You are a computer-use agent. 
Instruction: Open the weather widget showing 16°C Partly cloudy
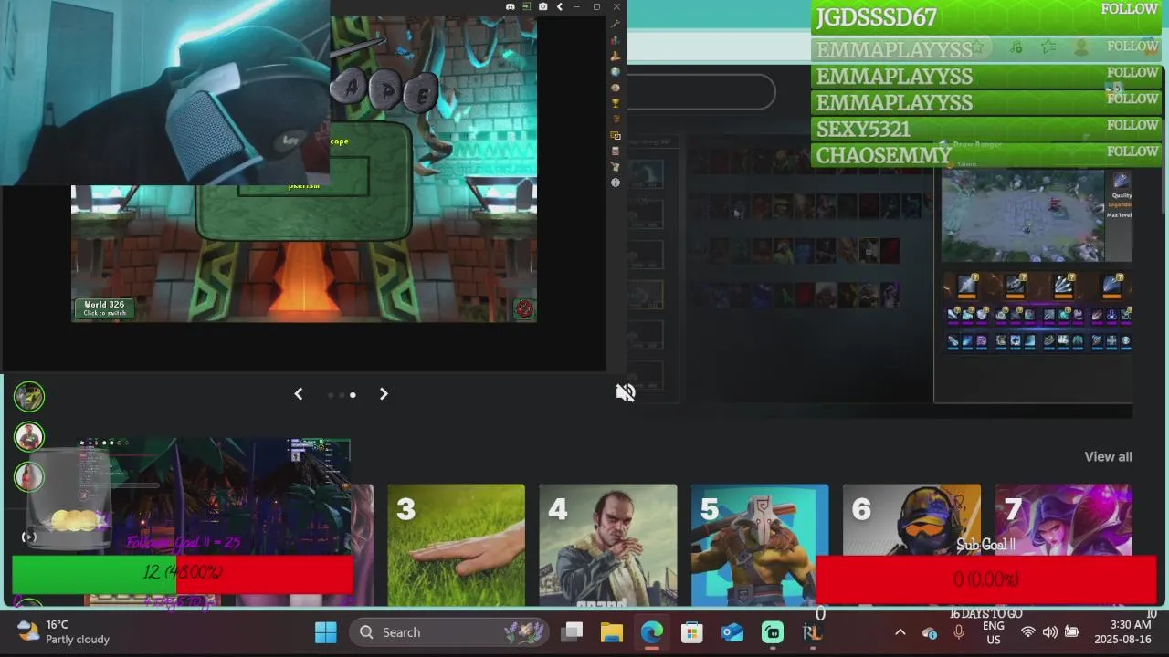(x=64, y=632)
